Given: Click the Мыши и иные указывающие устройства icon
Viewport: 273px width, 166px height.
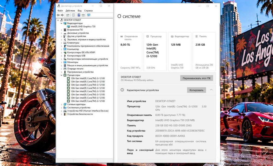Looking at the screenshot, I should [x=65, y=65].
